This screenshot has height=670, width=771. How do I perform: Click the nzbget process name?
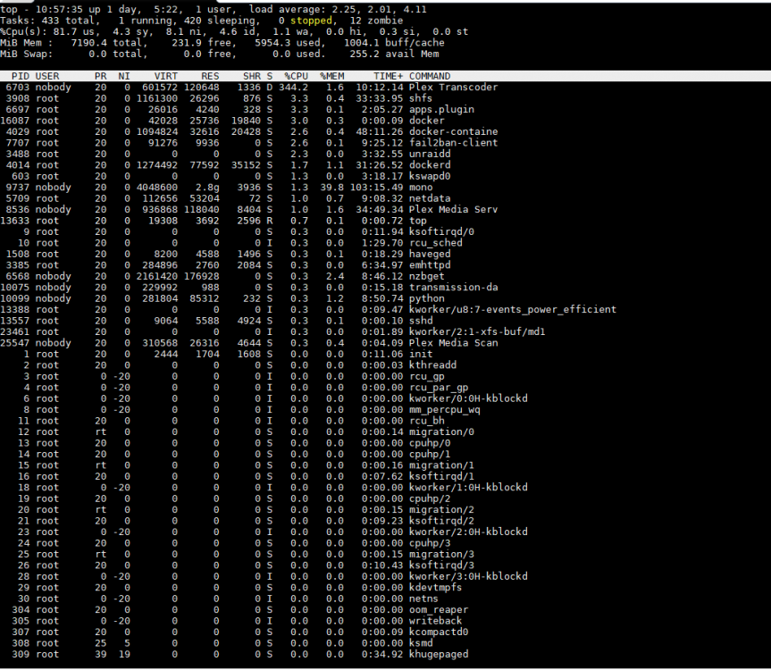(x=427, y=276)
